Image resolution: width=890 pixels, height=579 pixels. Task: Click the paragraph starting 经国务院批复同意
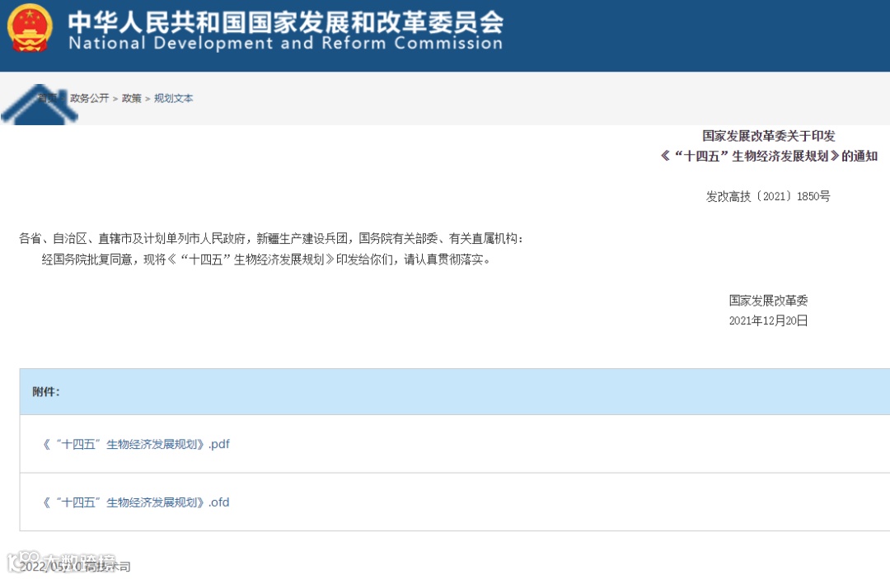(x=266, y=259)
